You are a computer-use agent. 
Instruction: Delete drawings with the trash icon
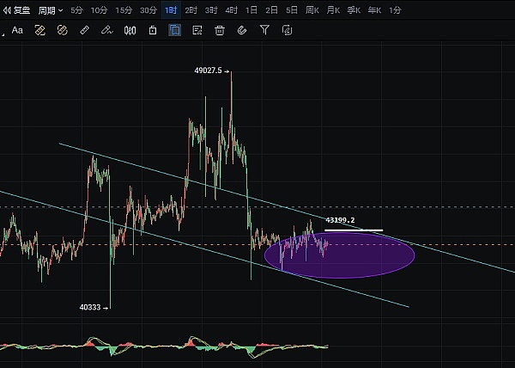(220, 30)
